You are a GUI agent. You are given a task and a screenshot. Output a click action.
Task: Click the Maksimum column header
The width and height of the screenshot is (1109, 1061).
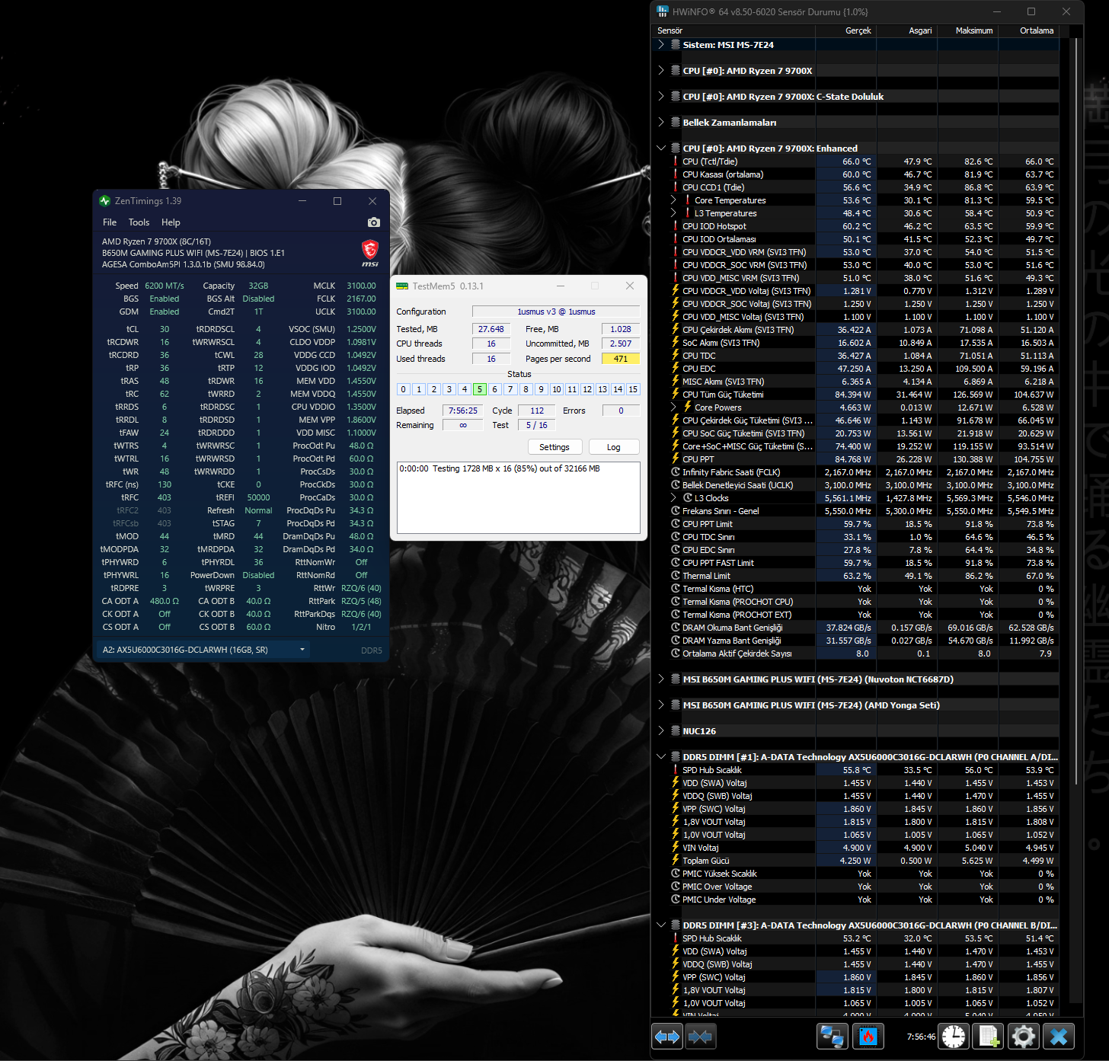point(967,30)
